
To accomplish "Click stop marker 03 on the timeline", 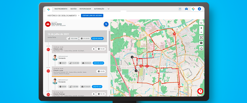I will (x=48, y=95).
